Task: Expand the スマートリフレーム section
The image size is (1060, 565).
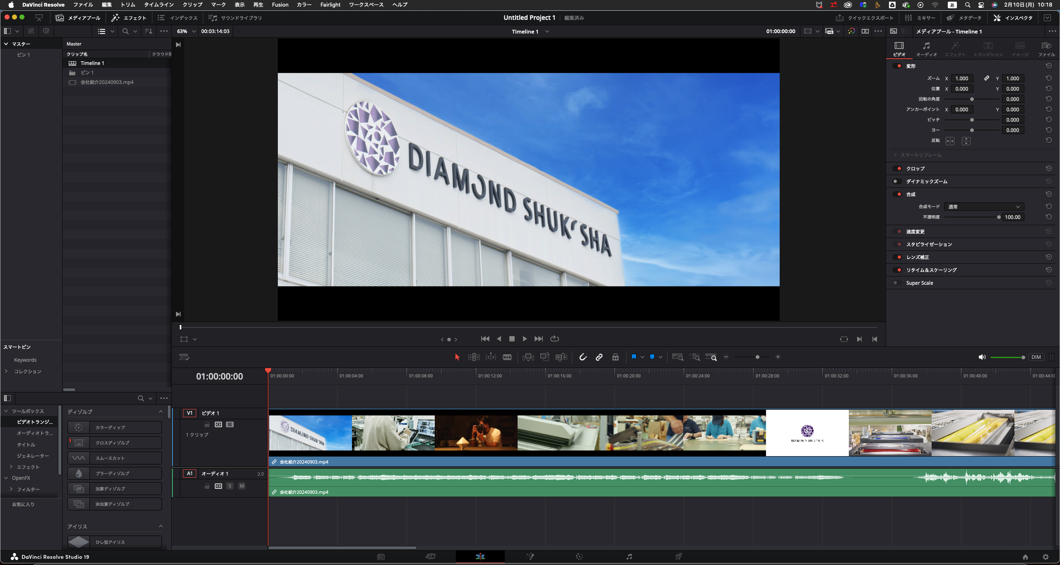Action: pyautogui.click(x=895, y=155)
